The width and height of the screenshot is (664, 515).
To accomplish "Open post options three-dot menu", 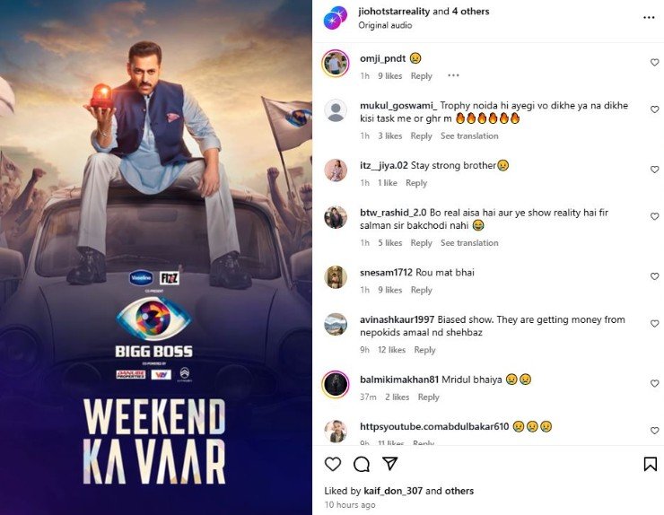I will coord(649,18).
